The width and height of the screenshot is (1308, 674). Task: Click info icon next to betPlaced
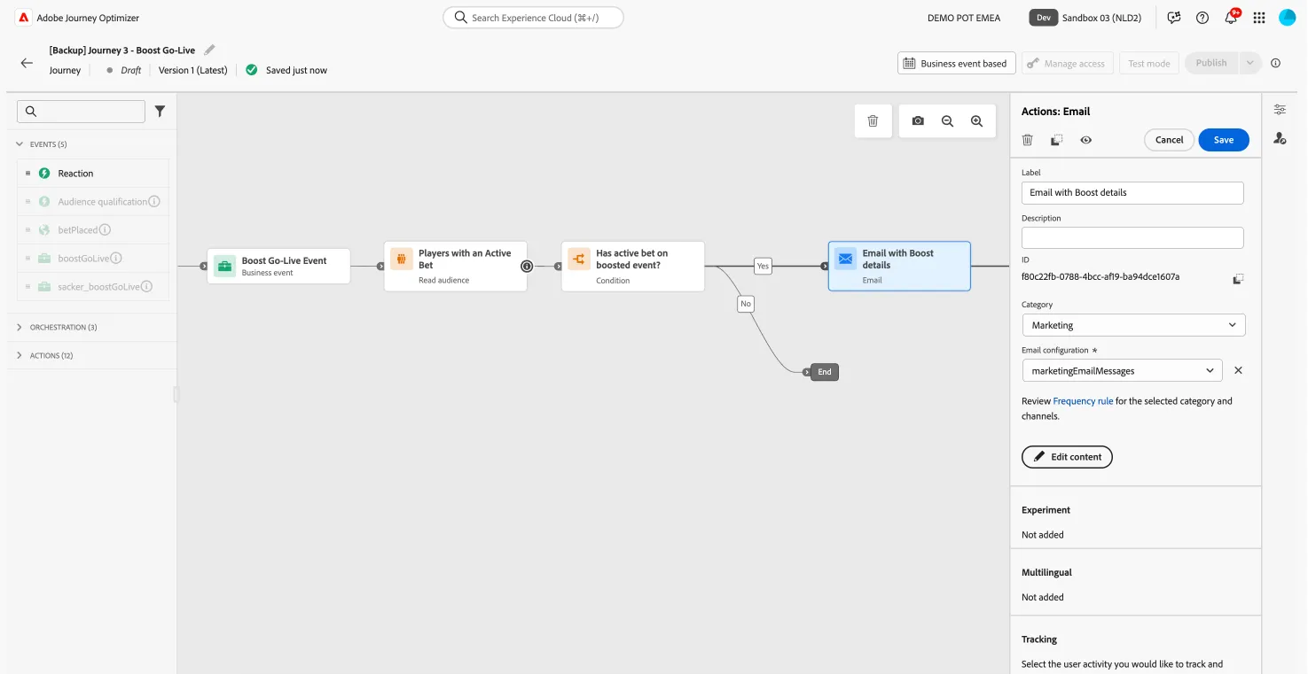click(x=105, y=229)
